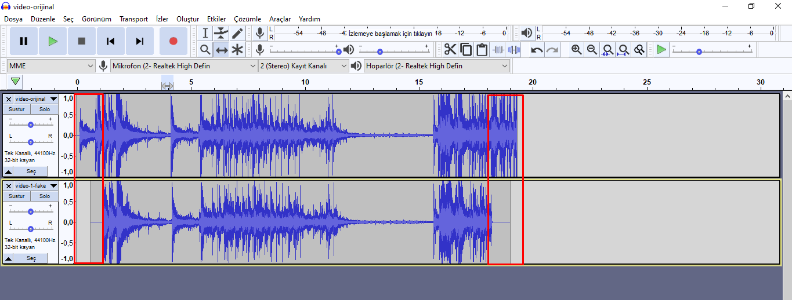This screenshot has height=300, width=792.
Task: Select the Envelope tool
Action: tap(221, 33)
